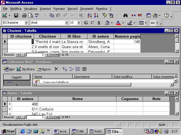
Task: Open the gridlines dropdown arrow
Action: point(146,23)
